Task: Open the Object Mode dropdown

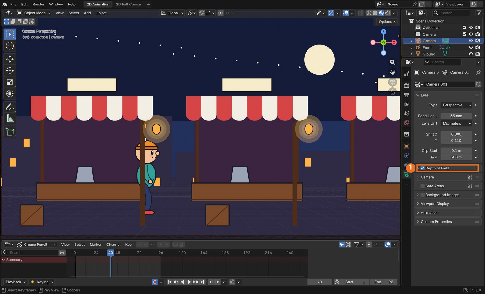Action: click(34, 13)
